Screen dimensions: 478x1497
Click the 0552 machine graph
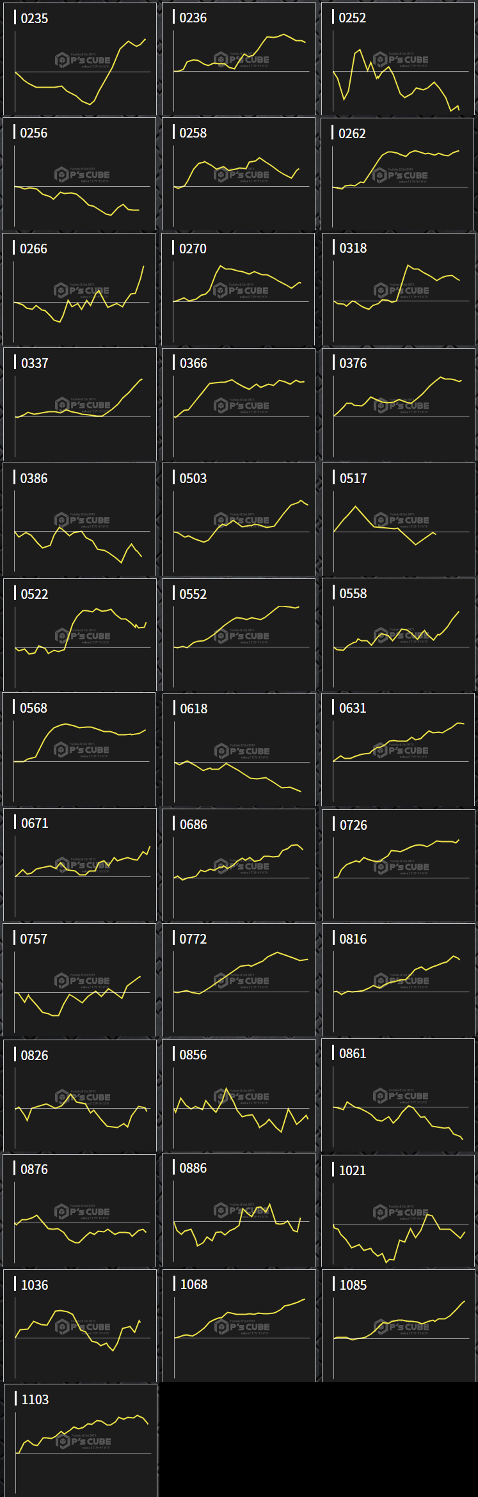[x=239, y=635]
